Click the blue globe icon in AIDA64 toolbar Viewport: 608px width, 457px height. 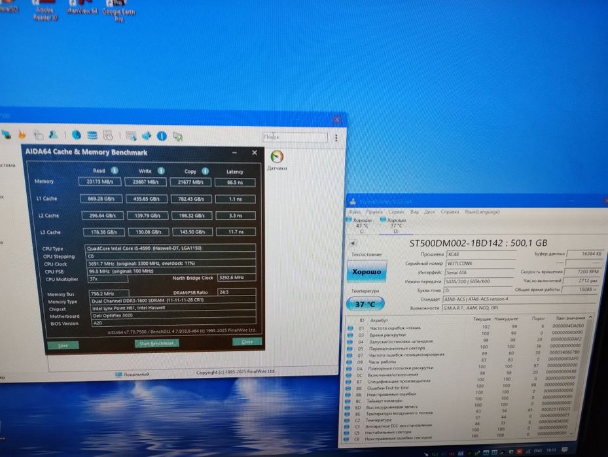click(77, 135)
